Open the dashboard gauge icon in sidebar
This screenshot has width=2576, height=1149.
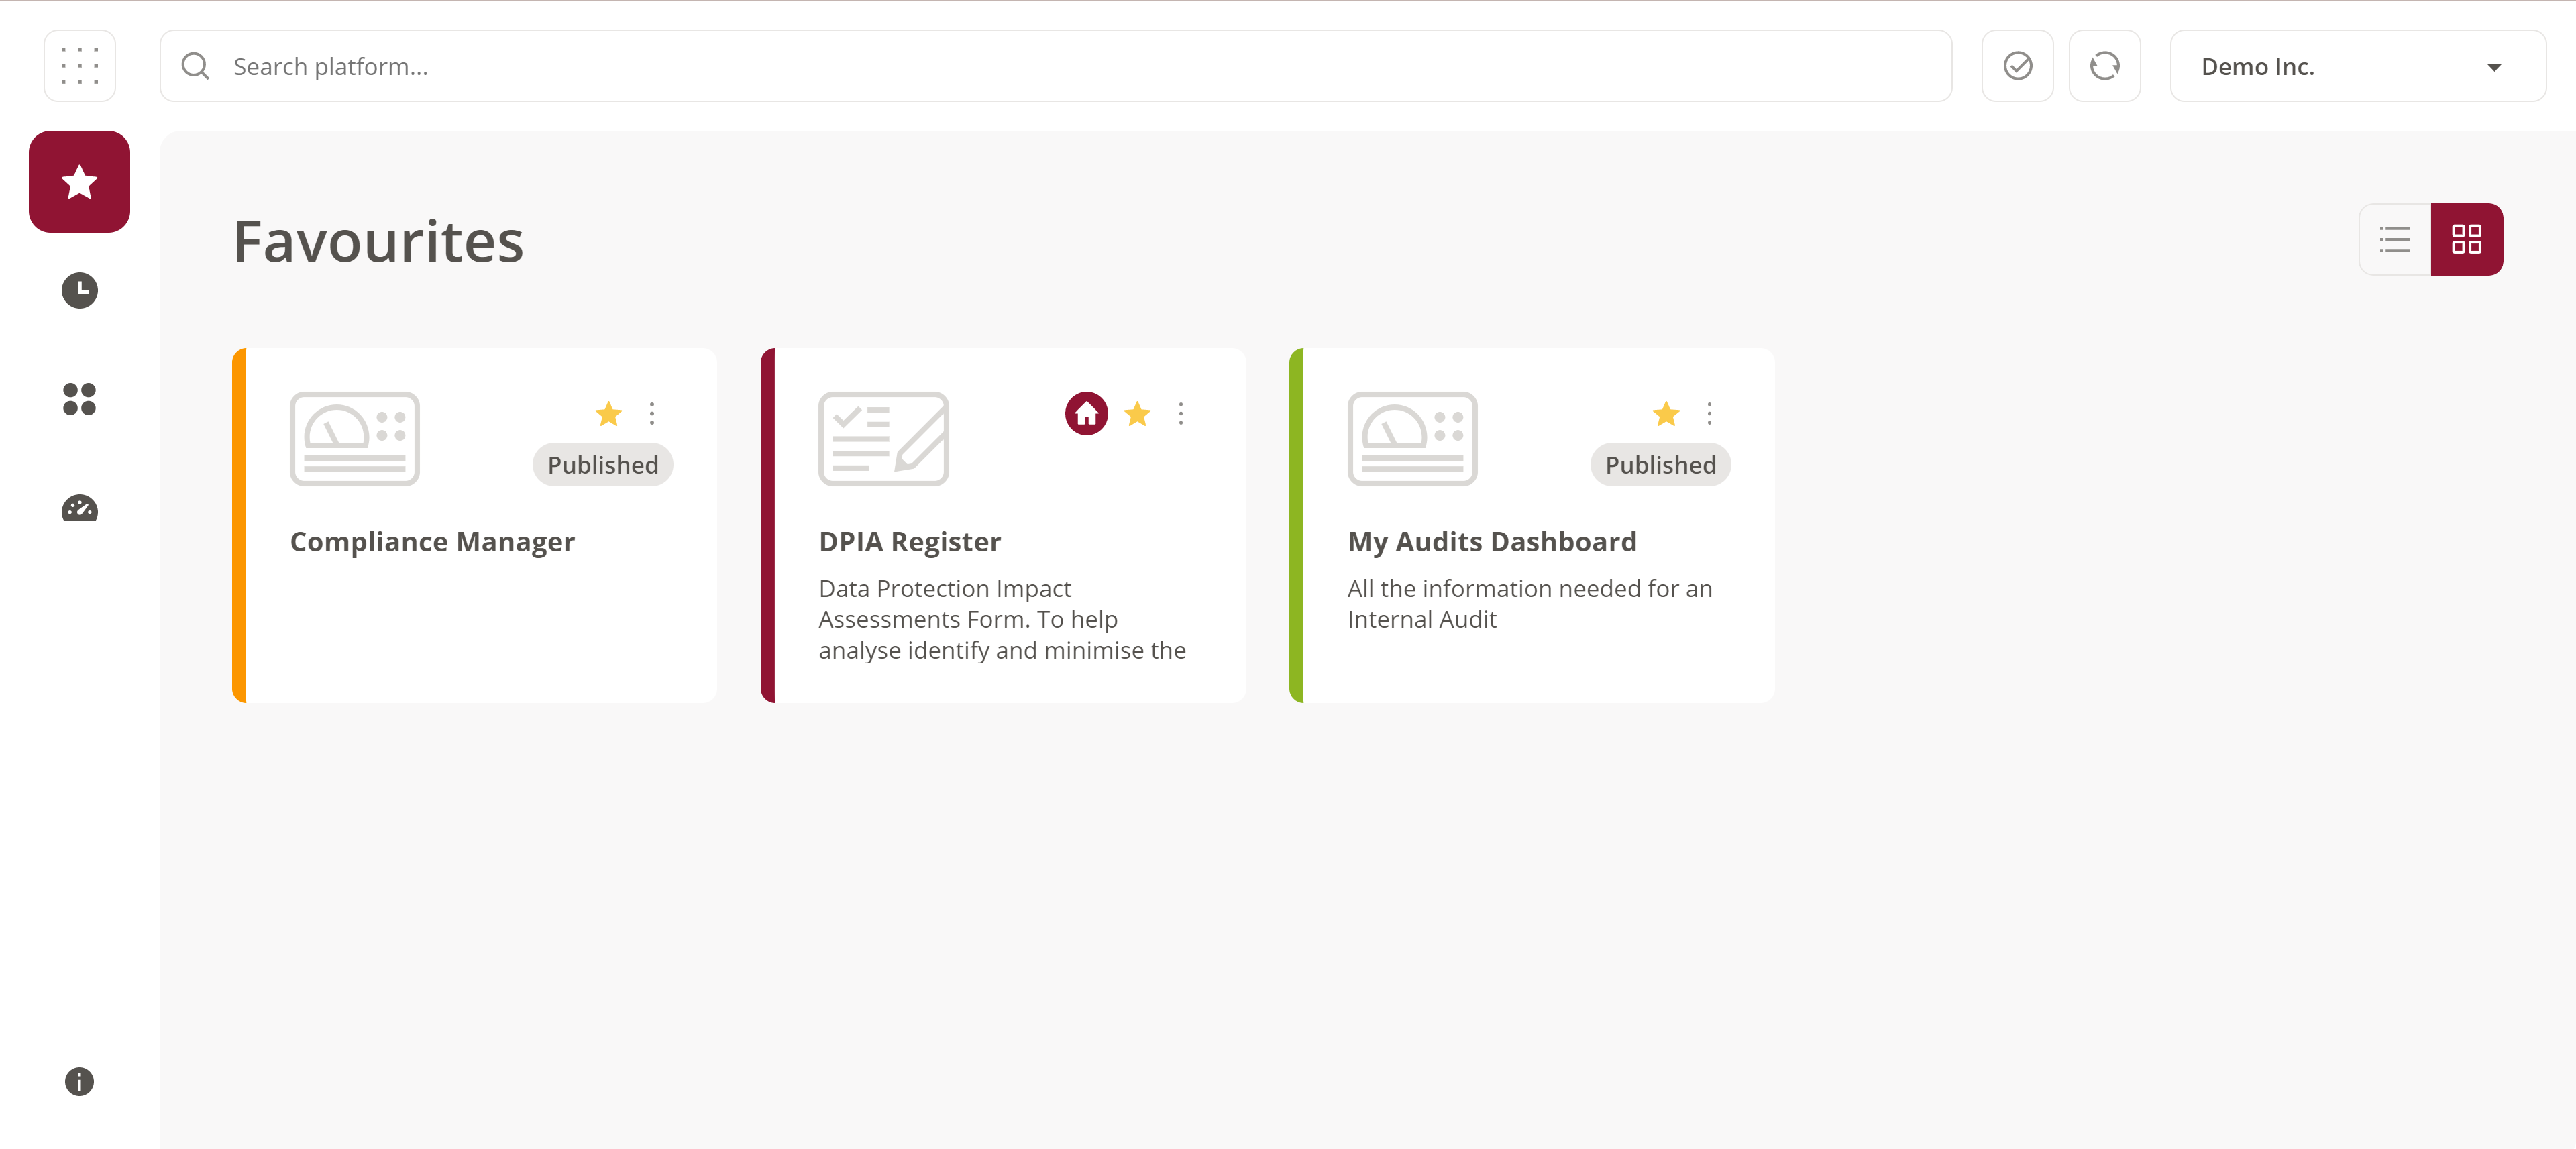coord(80,508)
